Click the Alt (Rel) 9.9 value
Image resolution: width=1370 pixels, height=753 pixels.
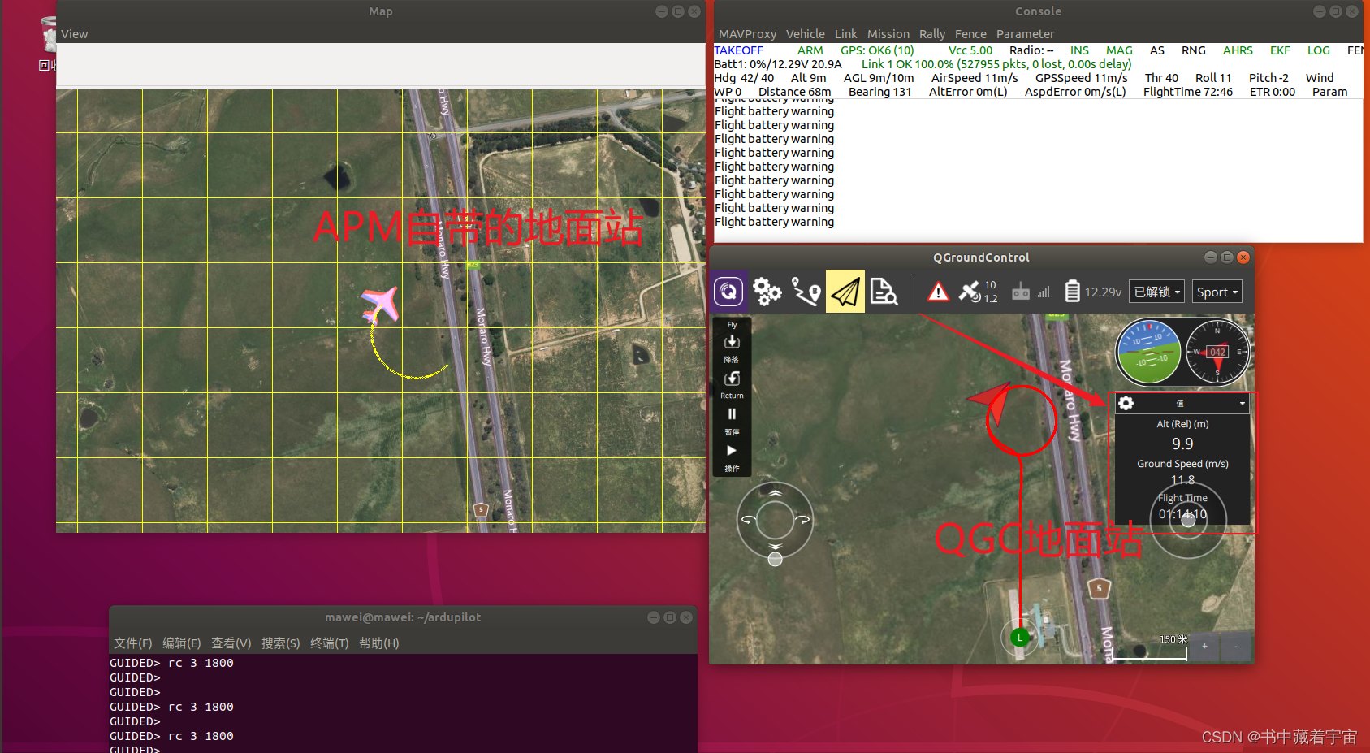point(1182,444)
